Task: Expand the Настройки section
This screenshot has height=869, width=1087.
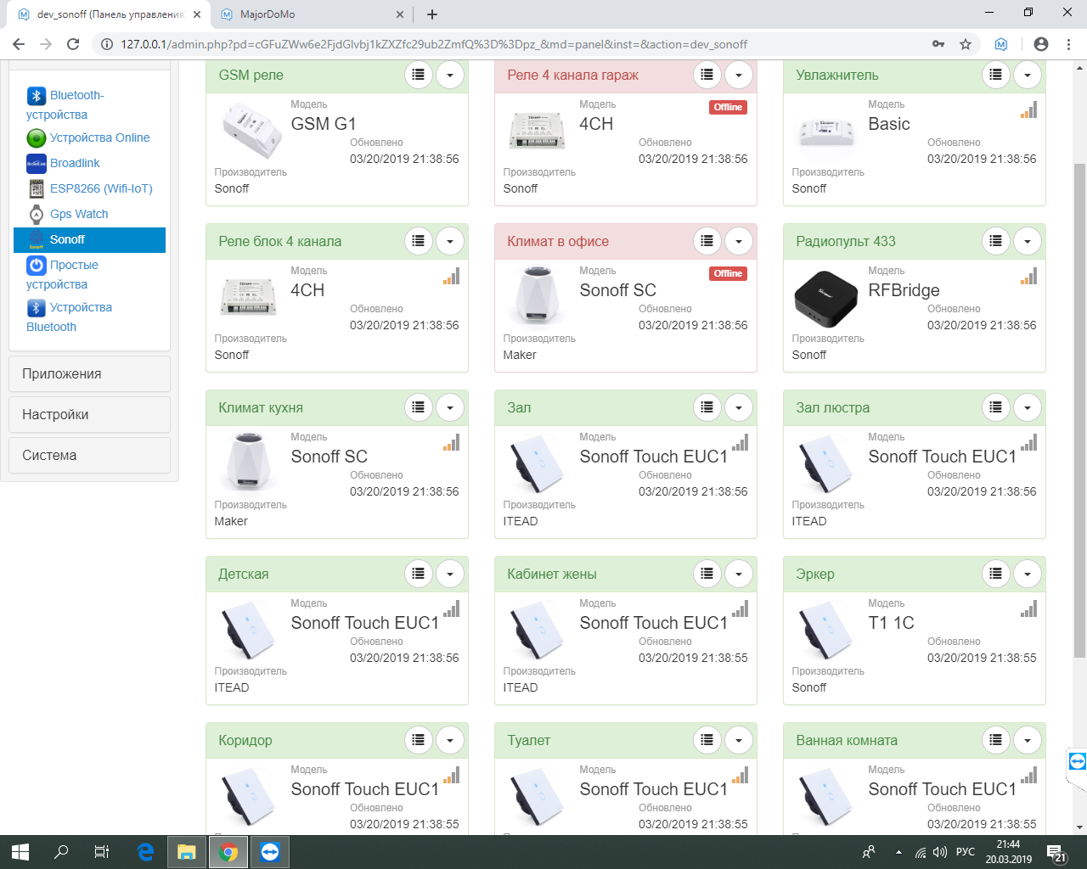Action: pyautogui.click(x=89, y=415)
